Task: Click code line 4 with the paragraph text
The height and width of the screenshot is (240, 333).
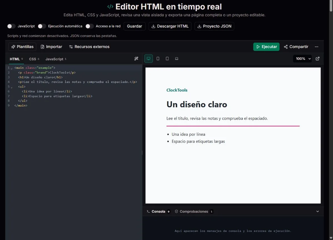Action: (76, 82)
